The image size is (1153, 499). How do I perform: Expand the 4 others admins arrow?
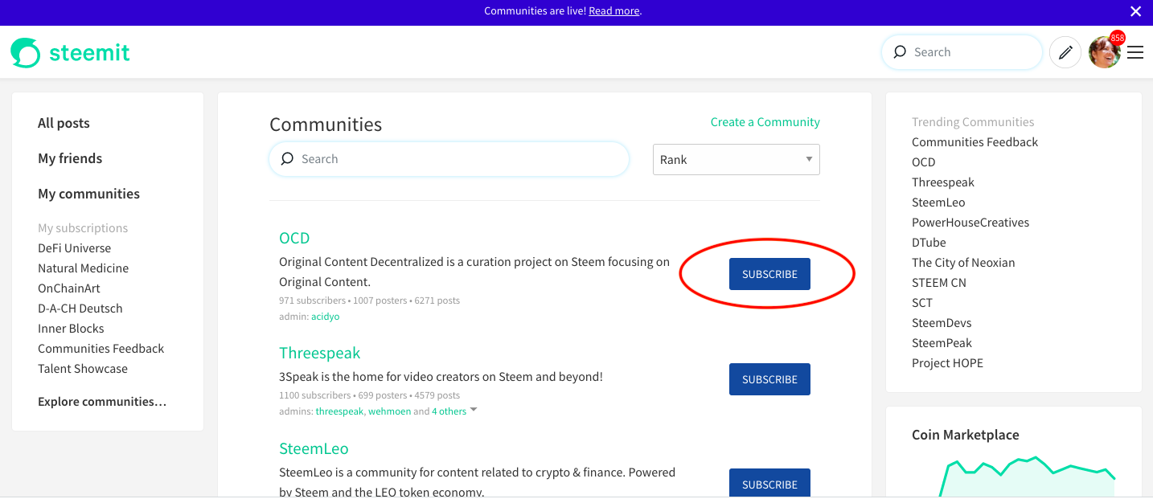474,410
